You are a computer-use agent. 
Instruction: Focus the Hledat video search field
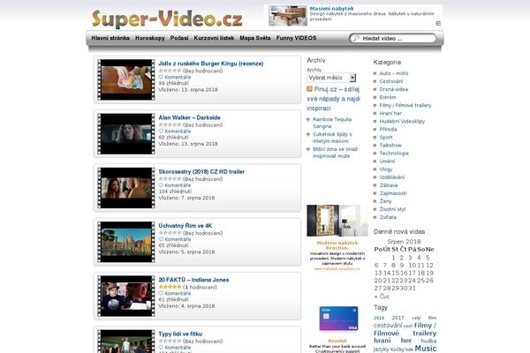[393, 39]
